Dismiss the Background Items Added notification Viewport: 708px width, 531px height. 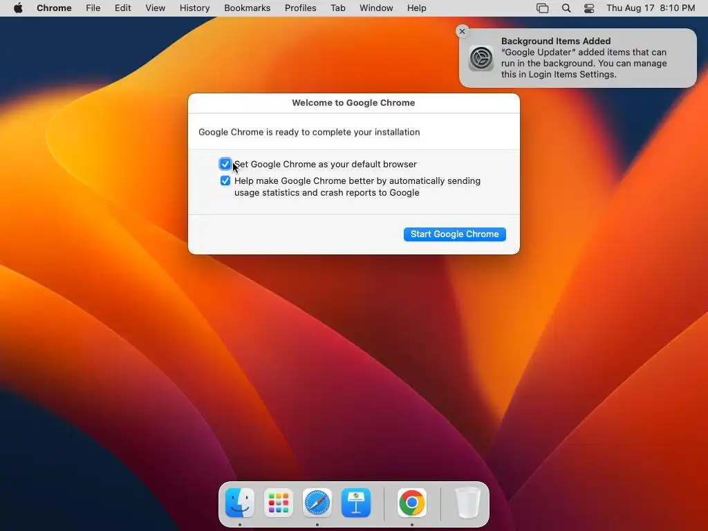pos(462,31)
